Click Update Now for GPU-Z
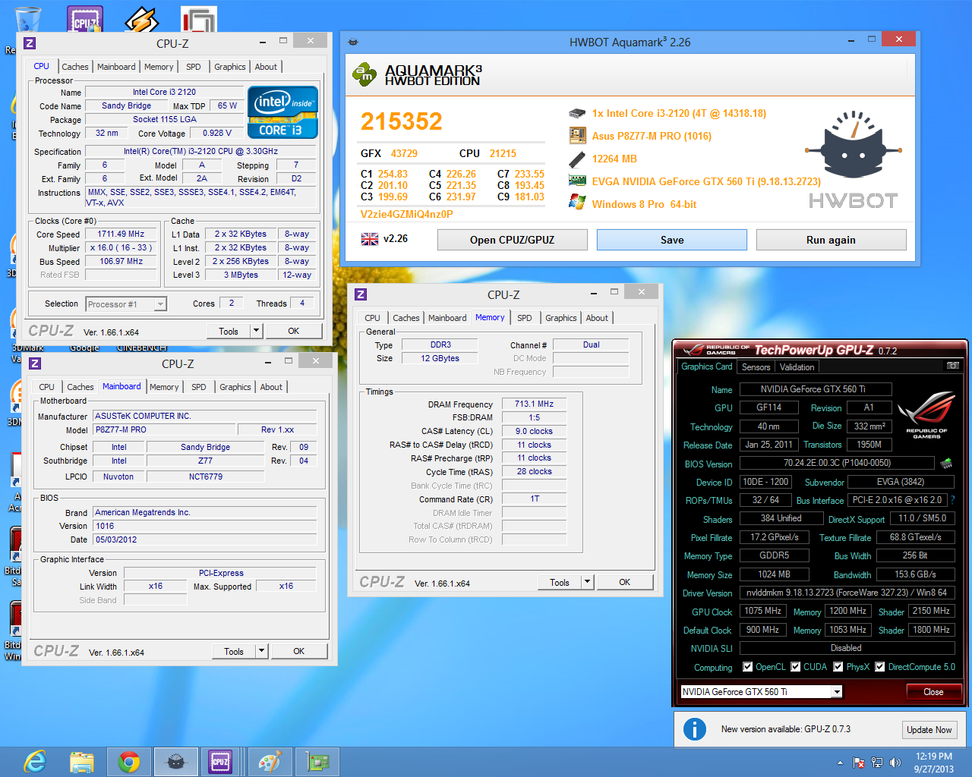The image size is (972, 777). tap(929, 730)
